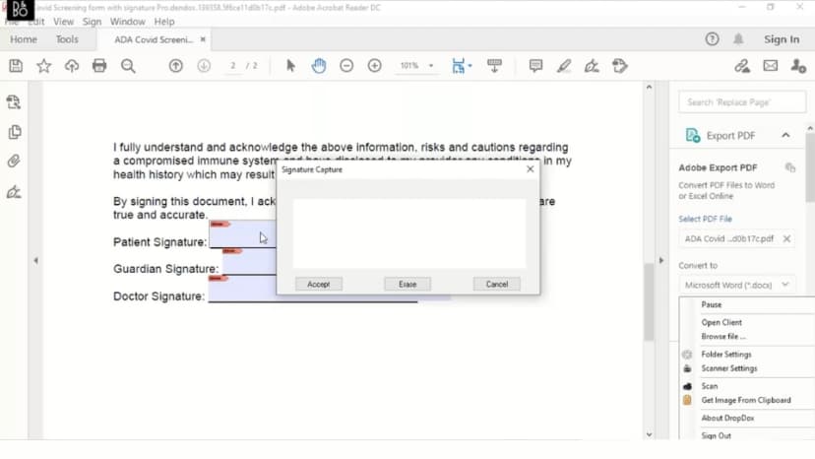The image size is (815, 459).
Task: Collapse the Export PDF section
Action: pyautogui.click(x=785, y=135)
